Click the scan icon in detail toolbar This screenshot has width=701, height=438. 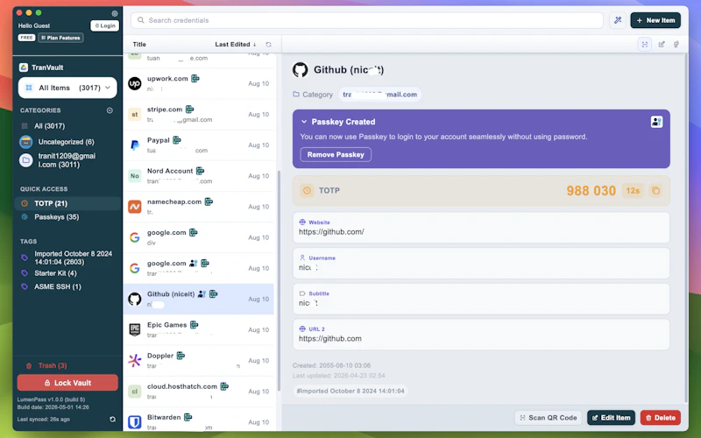pos(645,45)
